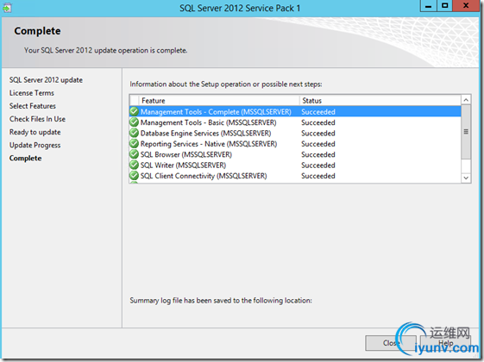
Task: Select License Terms step in sidebar
Action: click(x=31, y=93)
